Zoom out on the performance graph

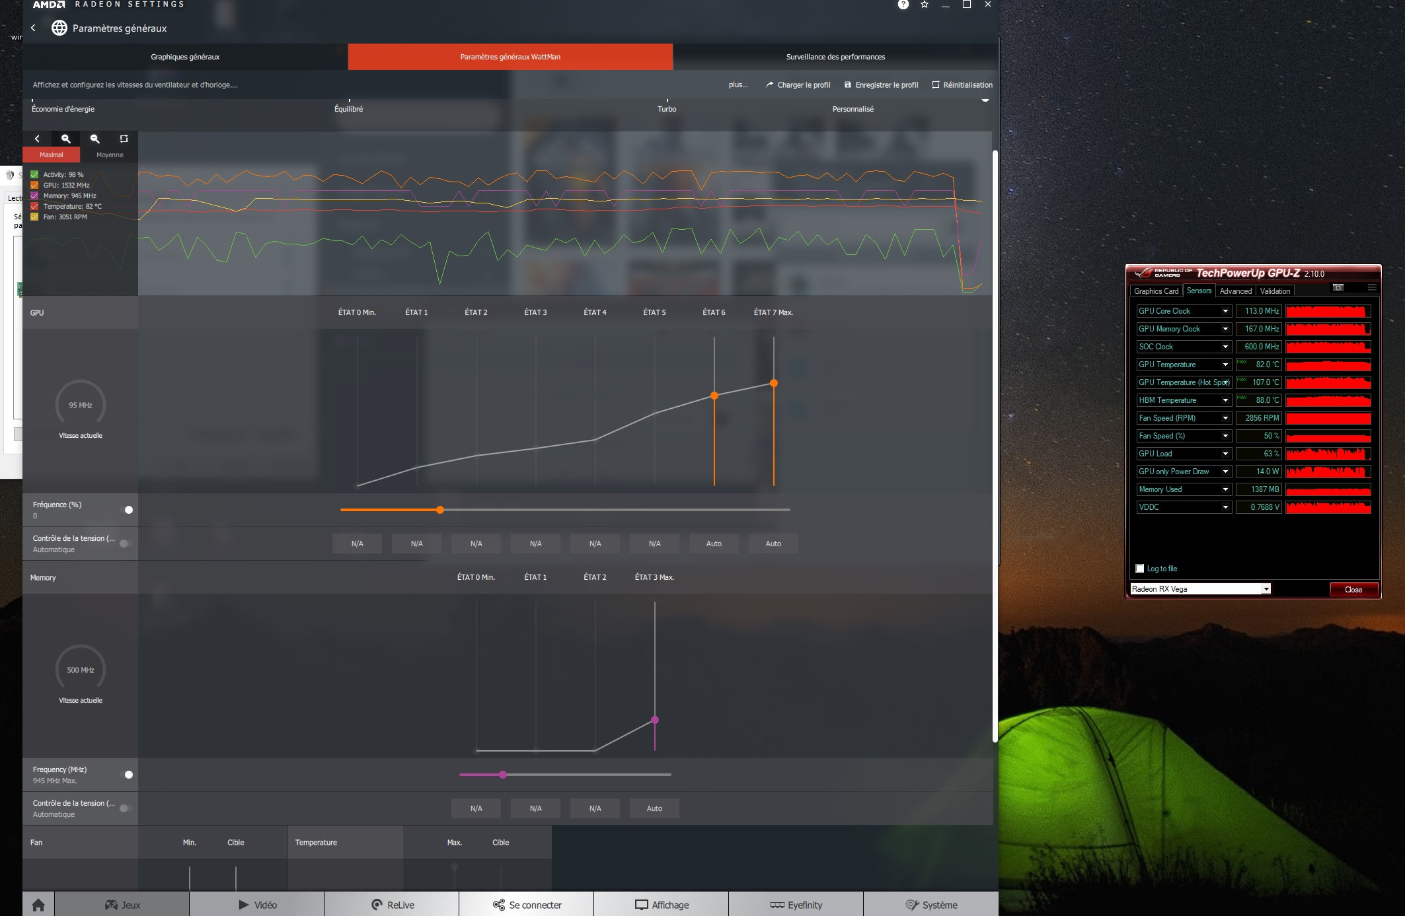95,139
